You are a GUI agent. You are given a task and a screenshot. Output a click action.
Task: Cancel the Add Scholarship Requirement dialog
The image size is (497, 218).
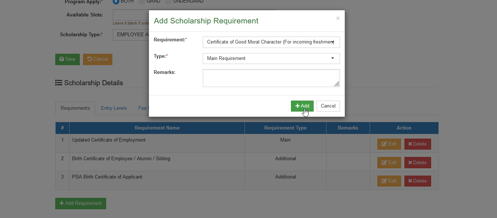click(328, 106)
